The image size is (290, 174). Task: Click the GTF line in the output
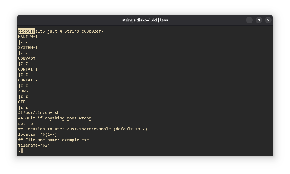tap(22, 102)
